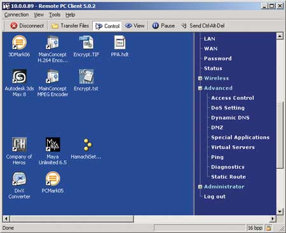Open the Connection menu
The width and height of the screenshot is (286, 233).
17,15
